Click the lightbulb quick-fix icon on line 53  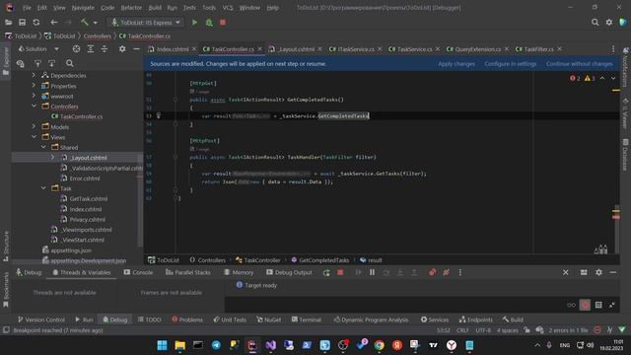click(159, 116)
